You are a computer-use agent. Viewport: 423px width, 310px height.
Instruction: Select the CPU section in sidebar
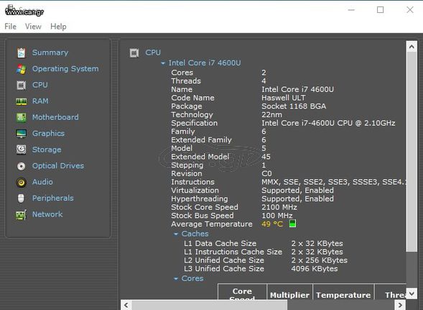point(40,85)
